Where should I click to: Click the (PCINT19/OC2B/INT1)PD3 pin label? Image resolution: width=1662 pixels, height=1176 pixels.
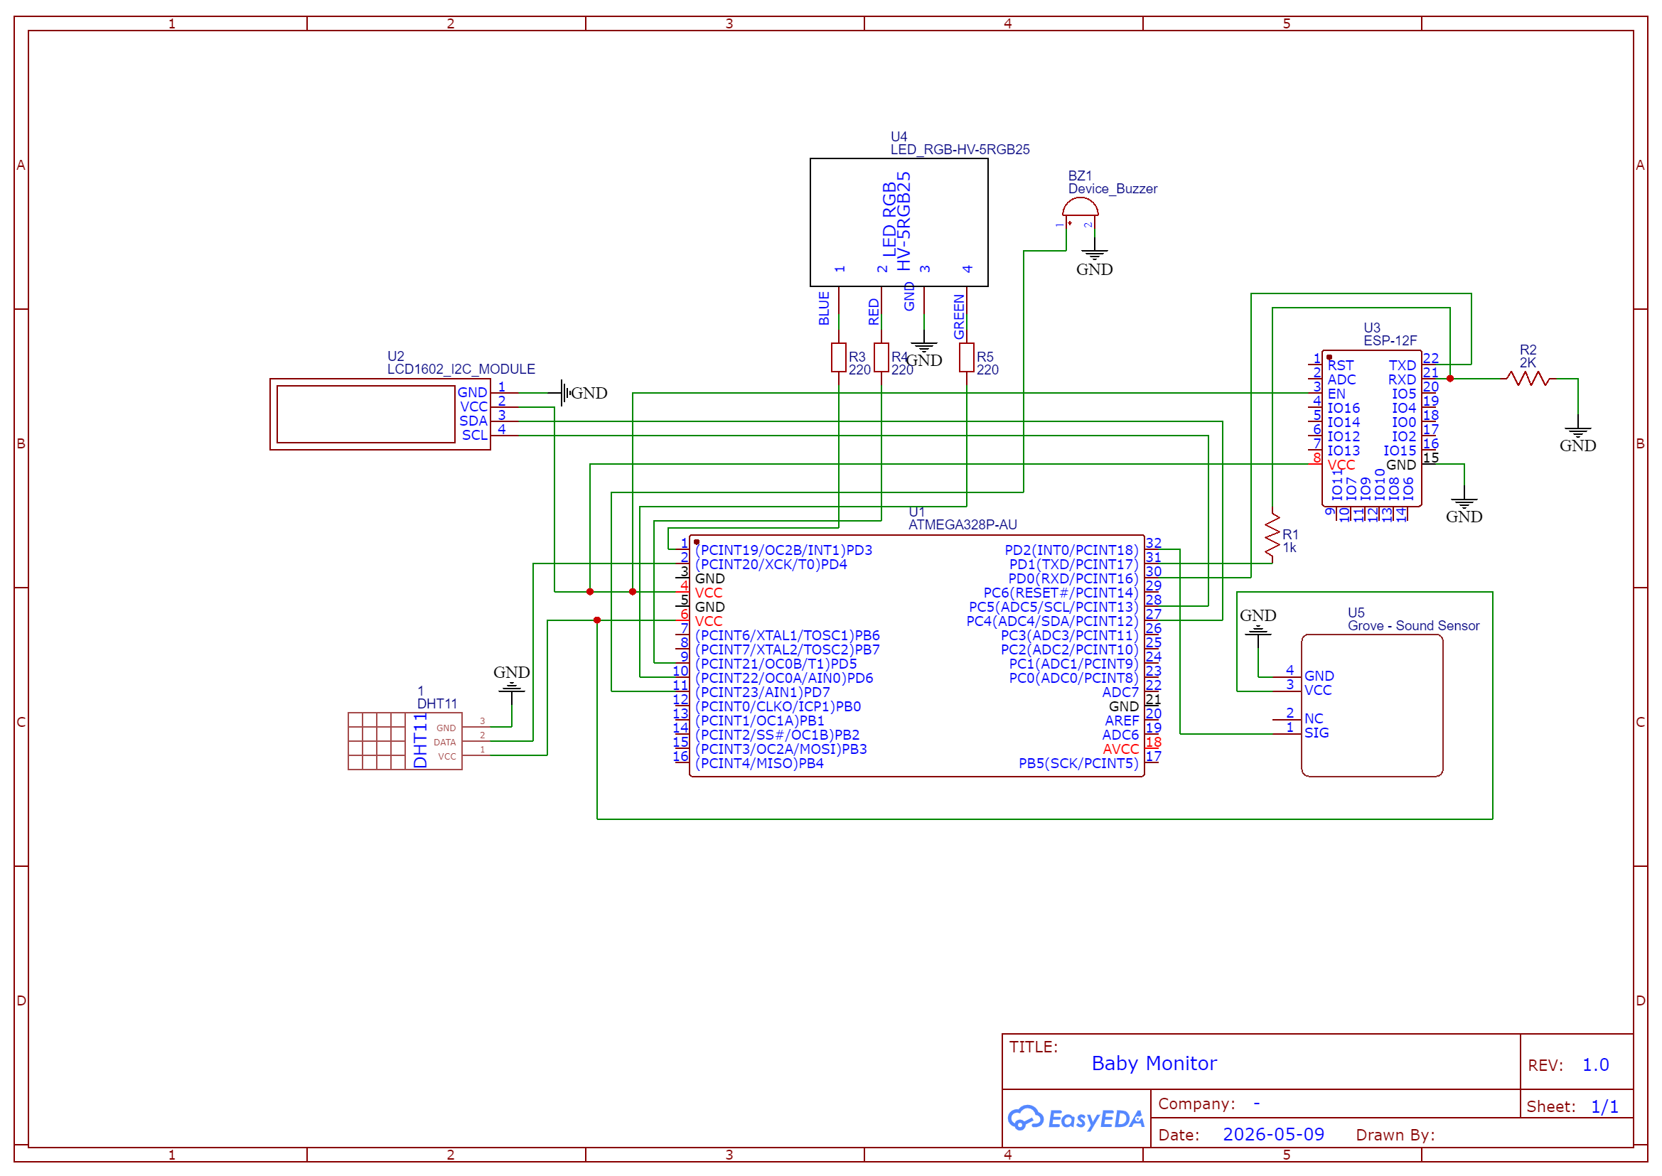point(783,549)
